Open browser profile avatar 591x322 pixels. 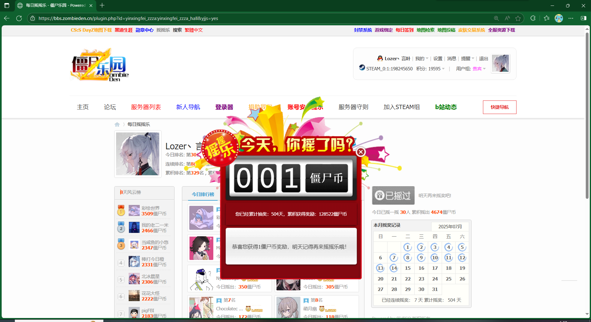click(x=559, y=18)
